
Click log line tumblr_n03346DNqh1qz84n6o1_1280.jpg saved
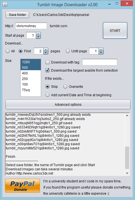(43, 127)
